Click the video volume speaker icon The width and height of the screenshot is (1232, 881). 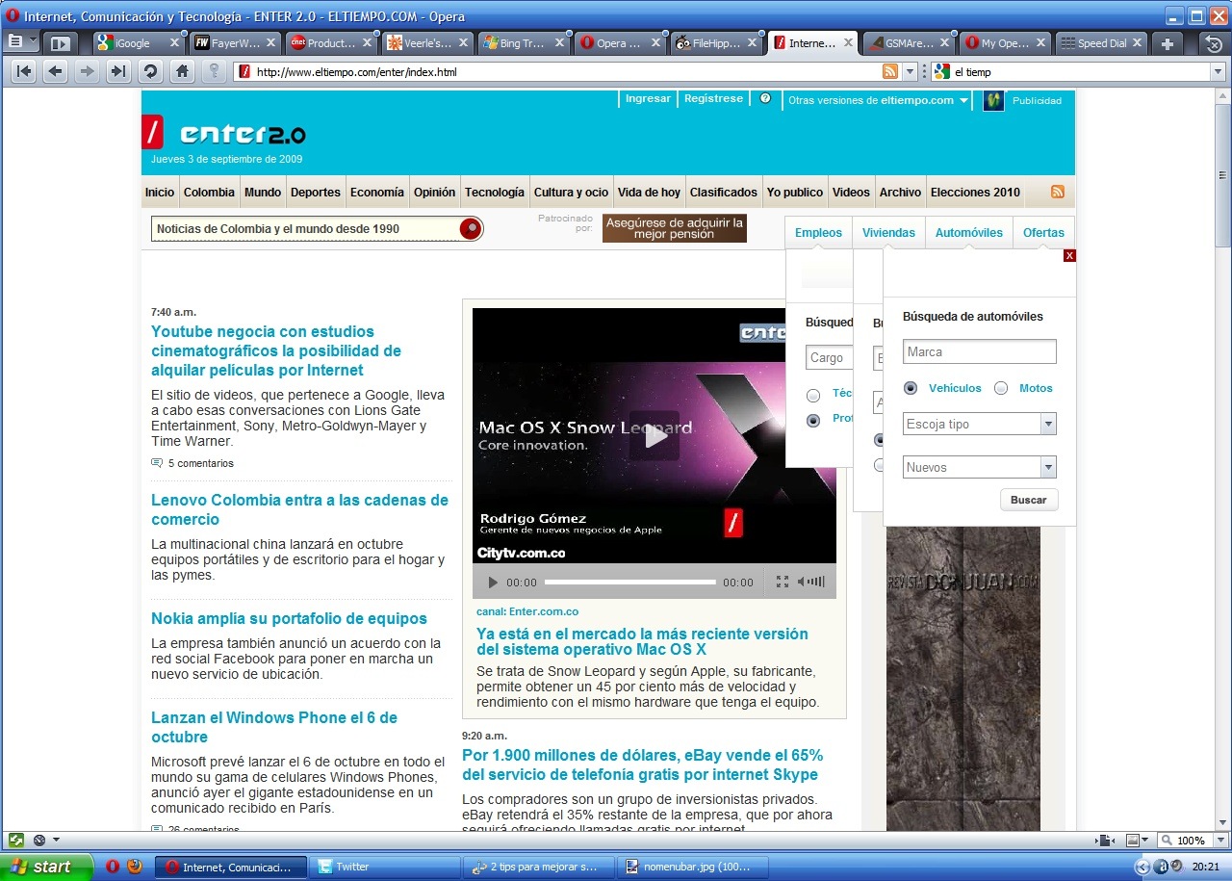point(803,582)
